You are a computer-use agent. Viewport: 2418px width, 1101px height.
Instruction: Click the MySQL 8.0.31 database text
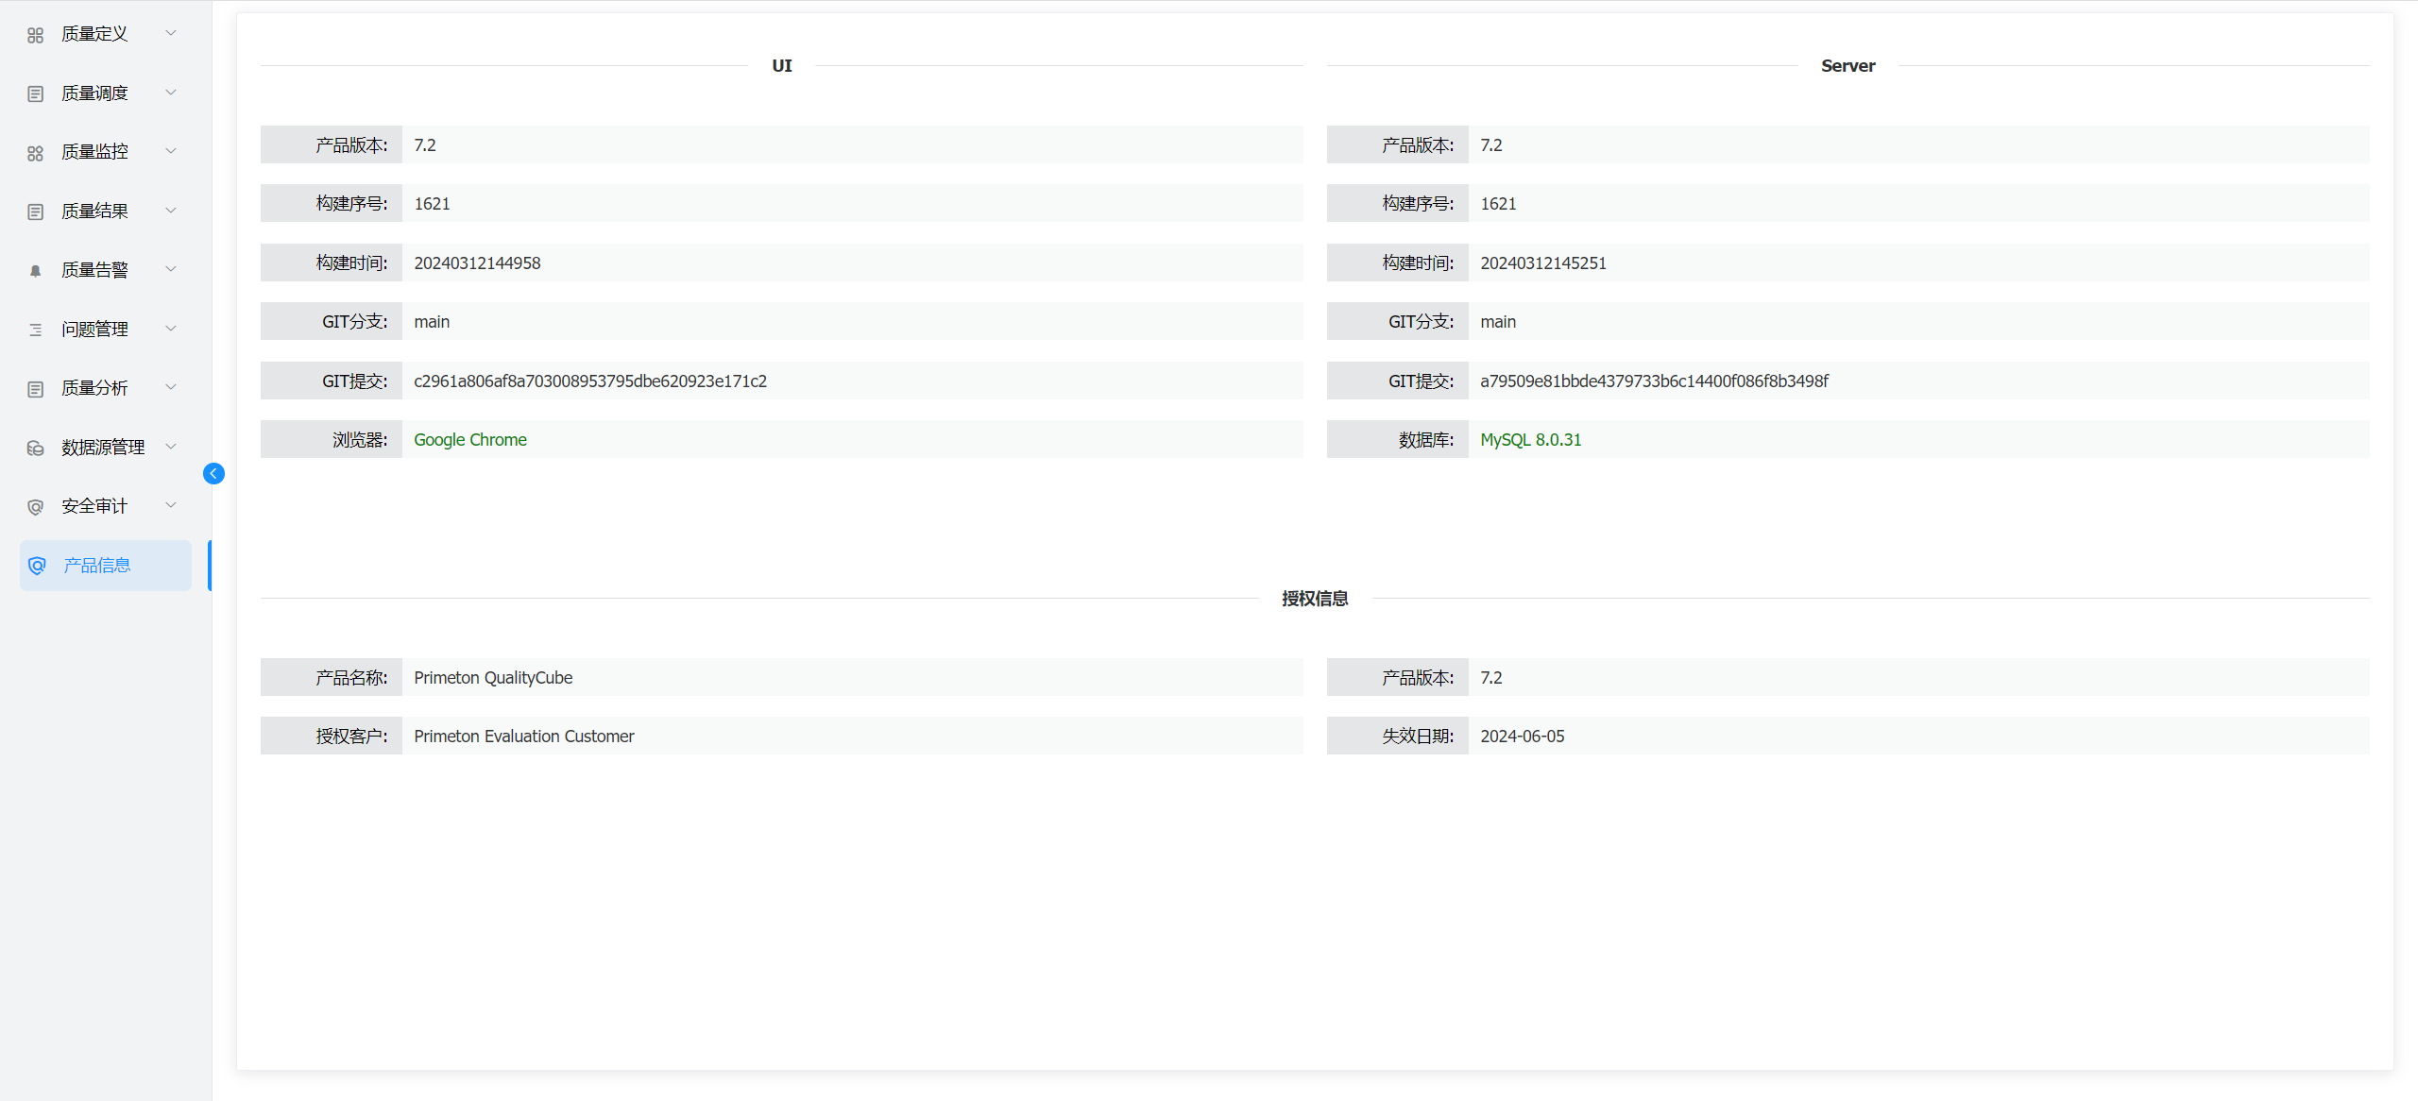coord(1530,440)
